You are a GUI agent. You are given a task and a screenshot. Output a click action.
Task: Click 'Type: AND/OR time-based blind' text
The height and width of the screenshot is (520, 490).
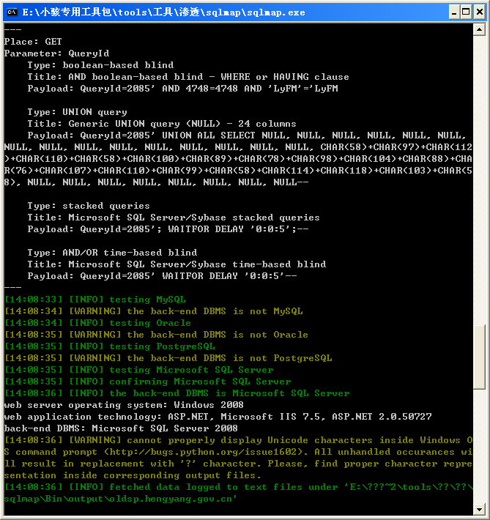pyautogui.click(x=112, y=253)
